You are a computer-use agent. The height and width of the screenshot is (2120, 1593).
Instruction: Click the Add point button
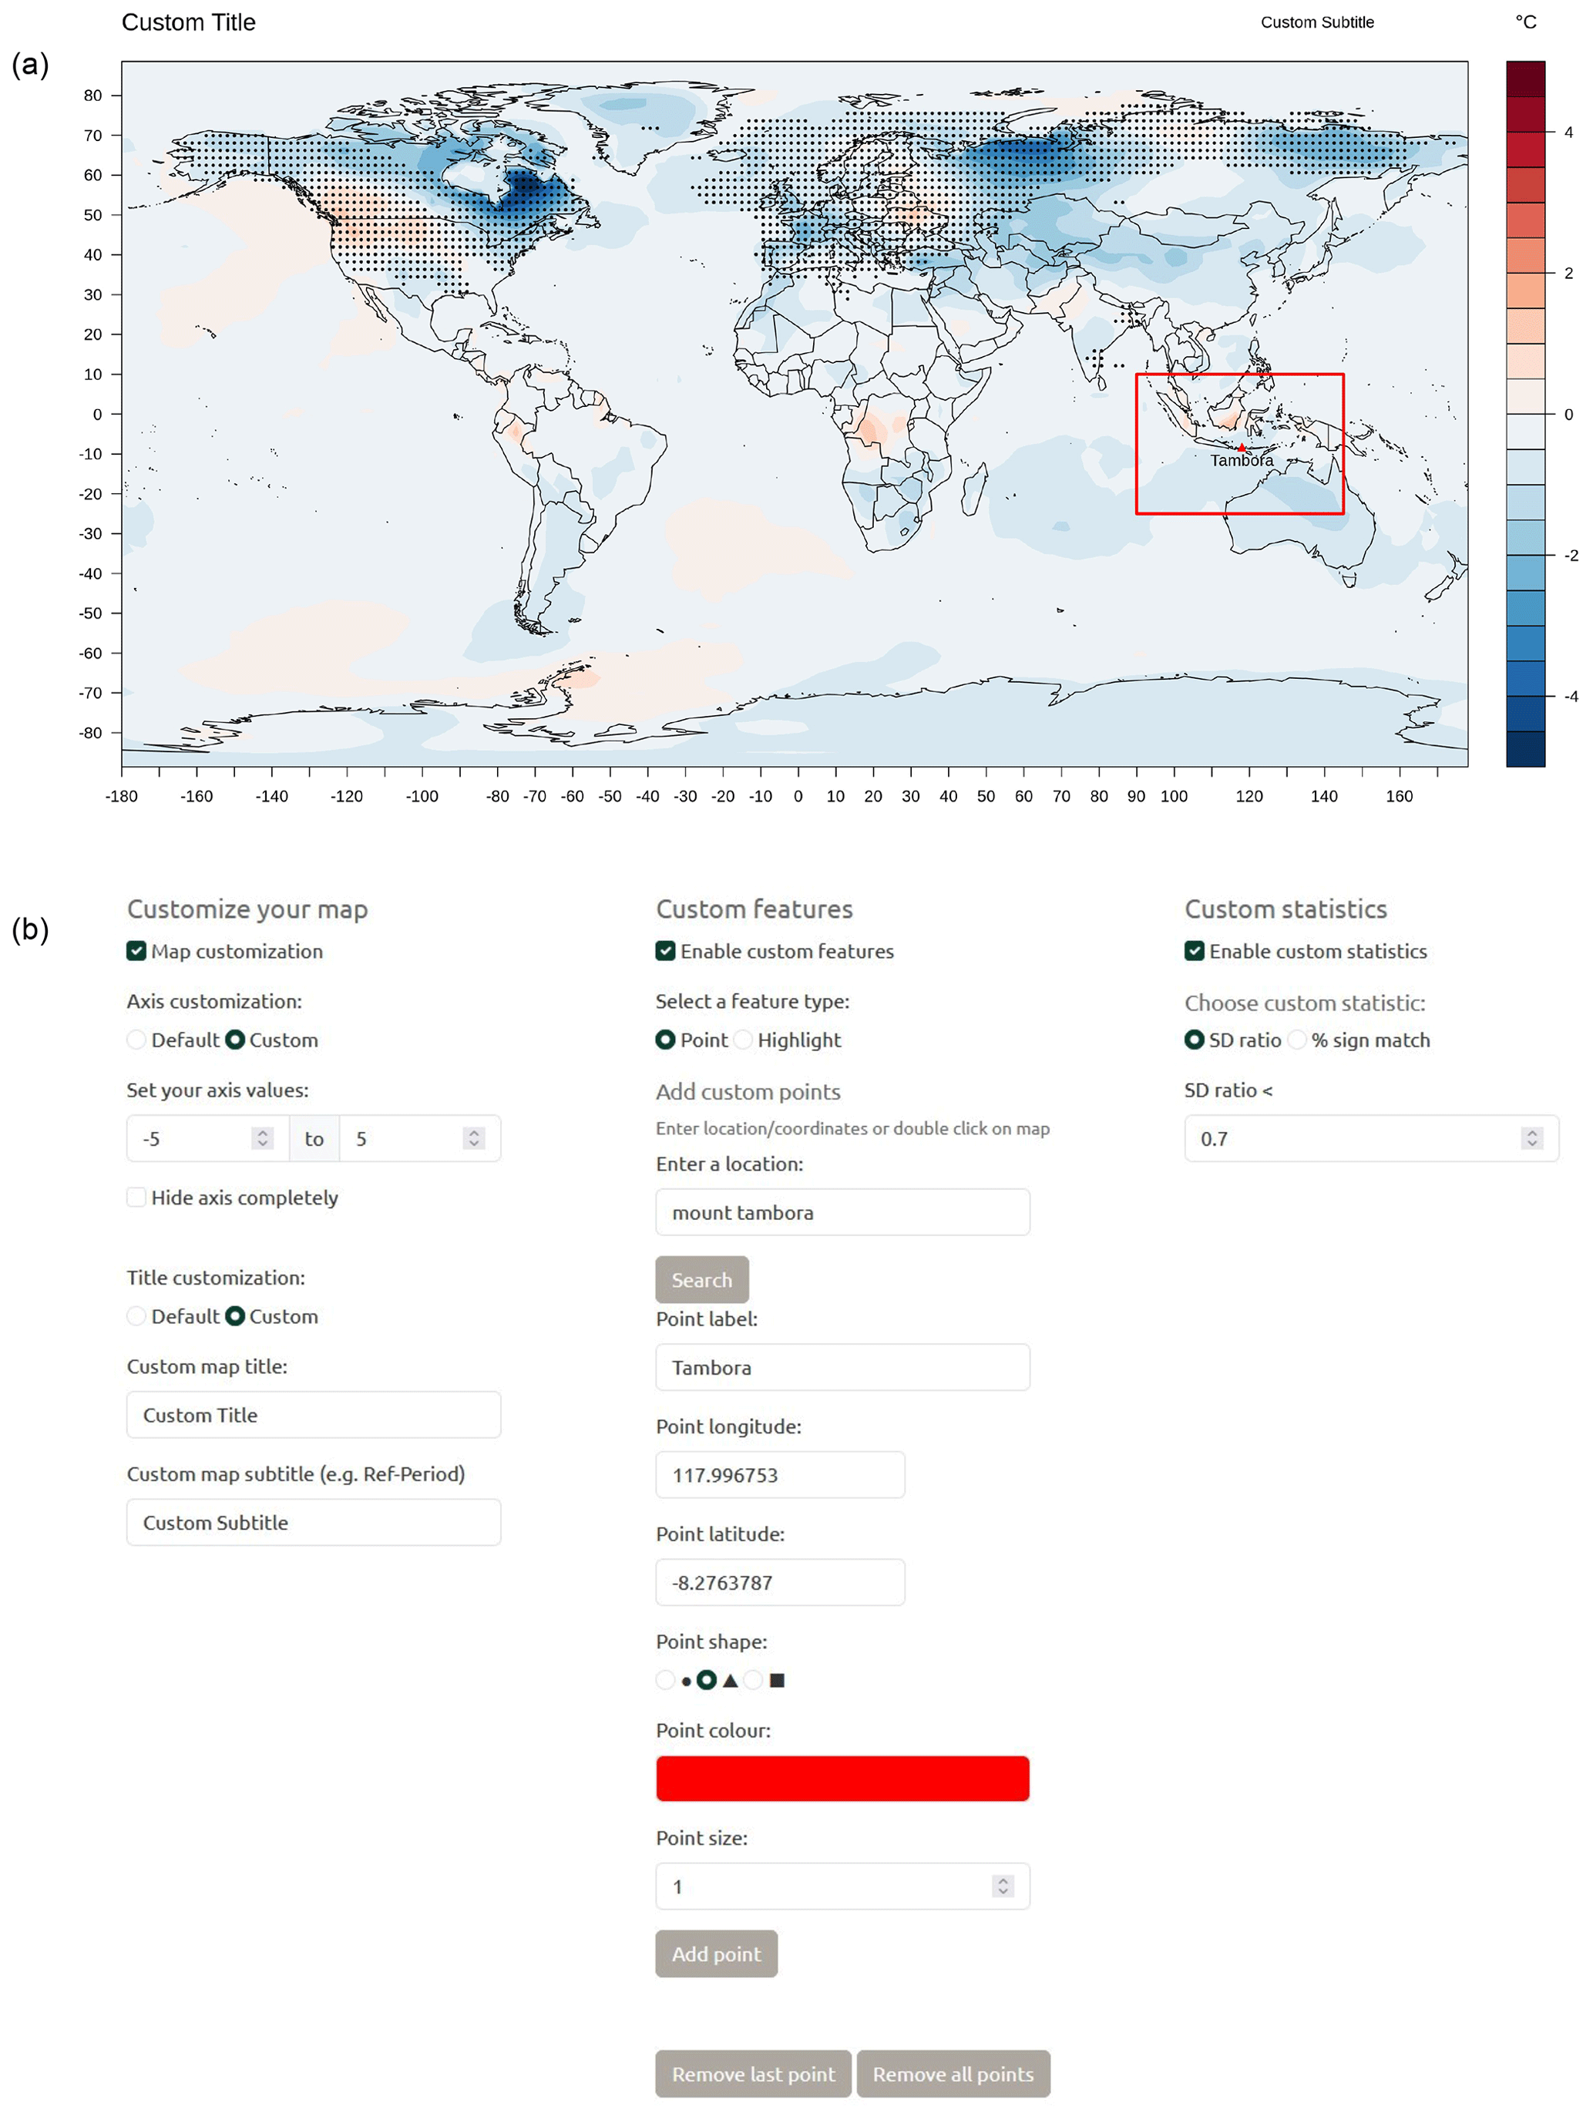click(716, 1954)
